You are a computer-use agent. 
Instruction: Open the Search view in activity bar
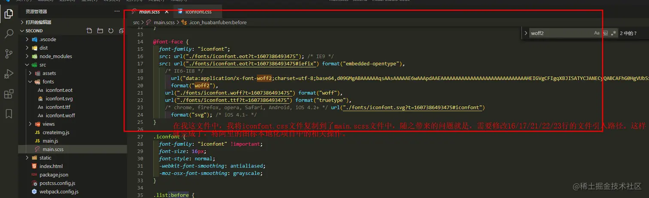(x=9, y=34)
